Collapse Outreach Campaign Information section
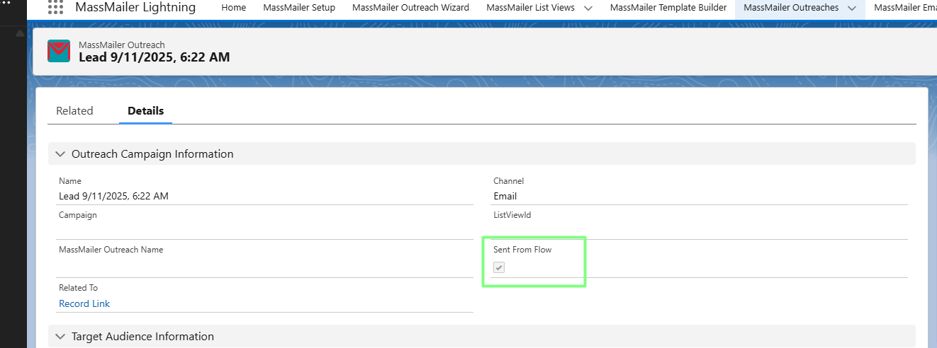This screenshot has width=937, height=348. [x=60, y=153]
